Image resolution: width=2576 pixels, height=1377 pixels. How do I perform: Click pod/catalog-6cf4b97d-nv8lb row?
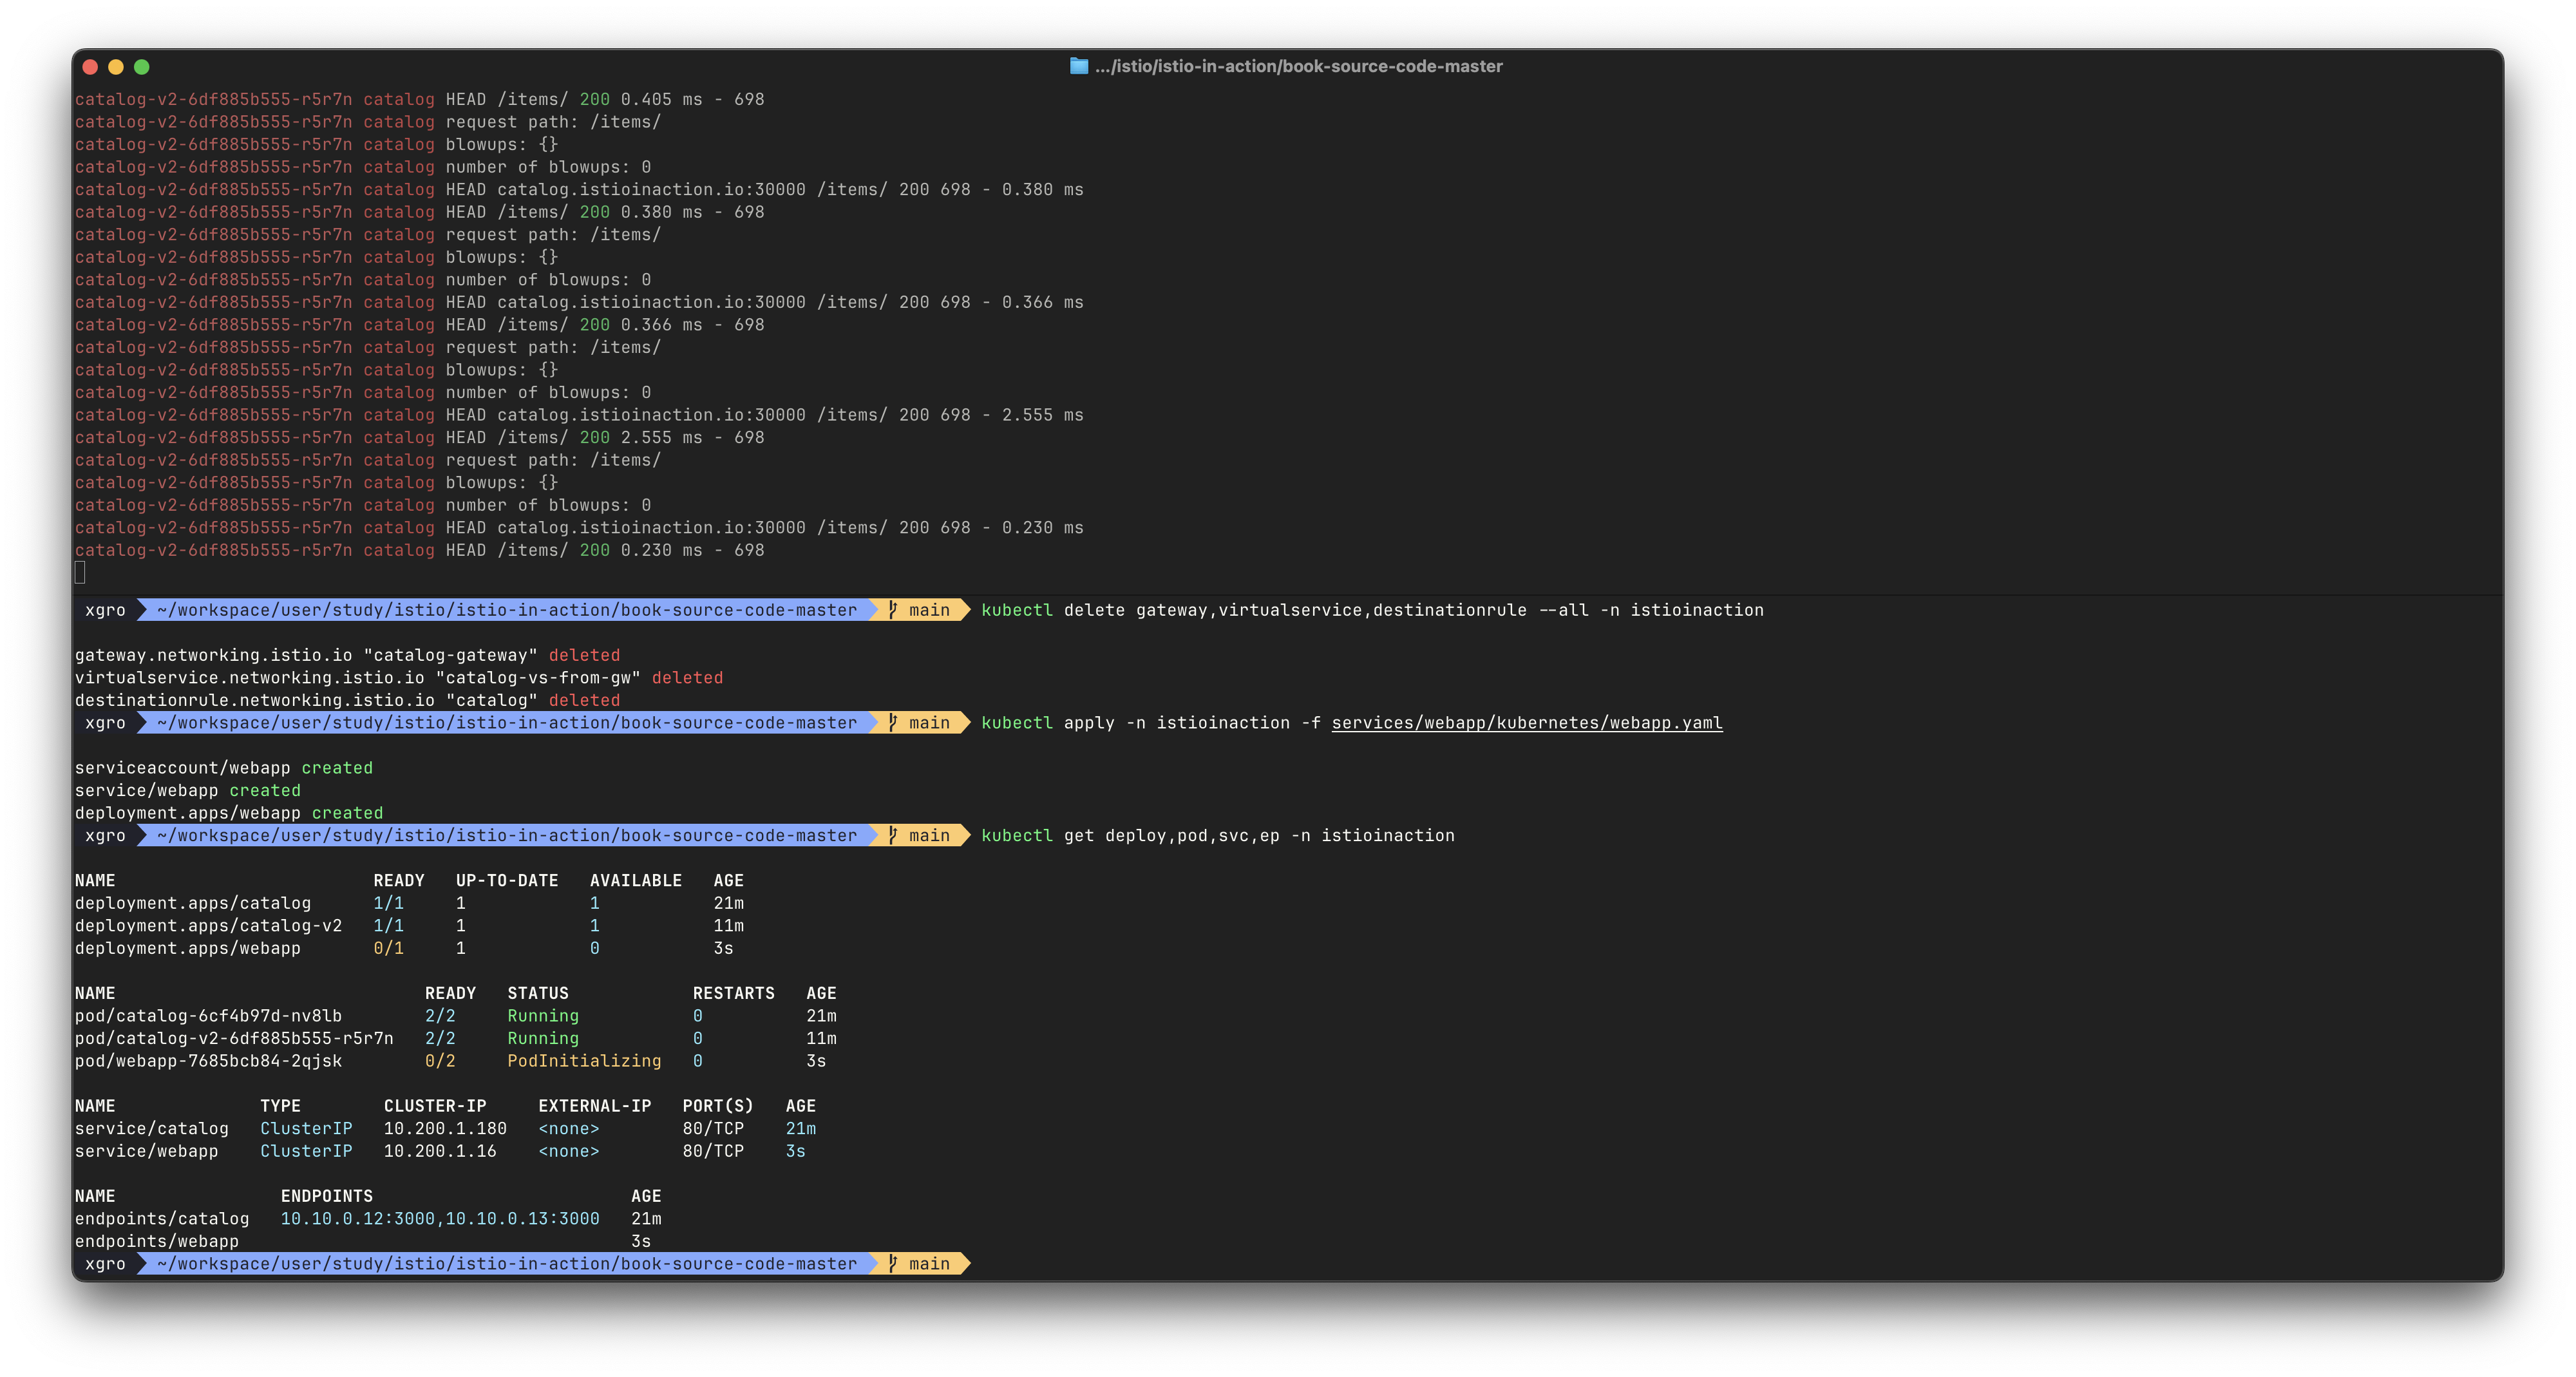(456, 1016)
